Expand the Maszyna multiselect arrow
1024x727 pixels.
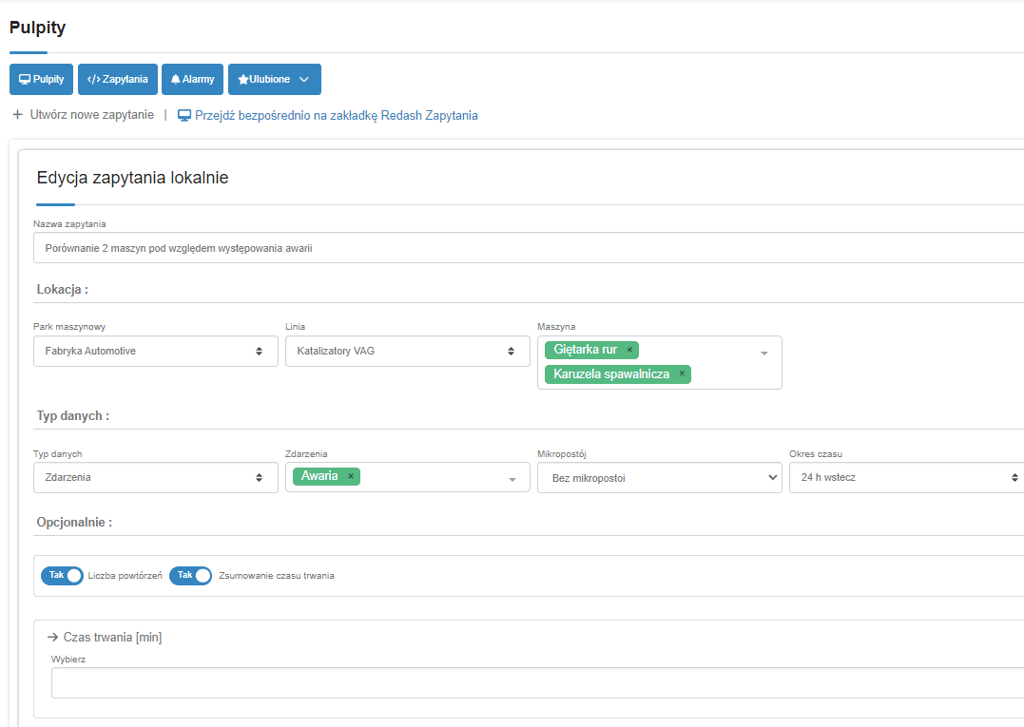[x=764, y=354]
